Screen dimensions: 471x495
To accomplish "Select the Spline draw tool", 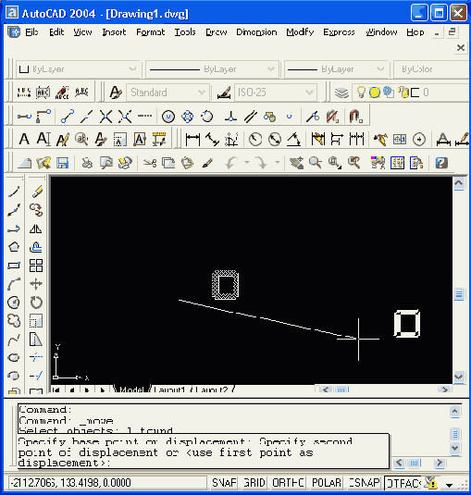I will pyautogui.click(x=14, y=340).
